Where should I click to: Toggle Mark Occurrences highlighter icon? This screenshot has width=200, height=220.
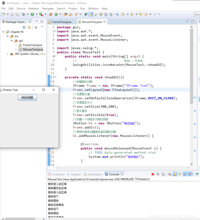pyautogui.click(x=91, y=14)
